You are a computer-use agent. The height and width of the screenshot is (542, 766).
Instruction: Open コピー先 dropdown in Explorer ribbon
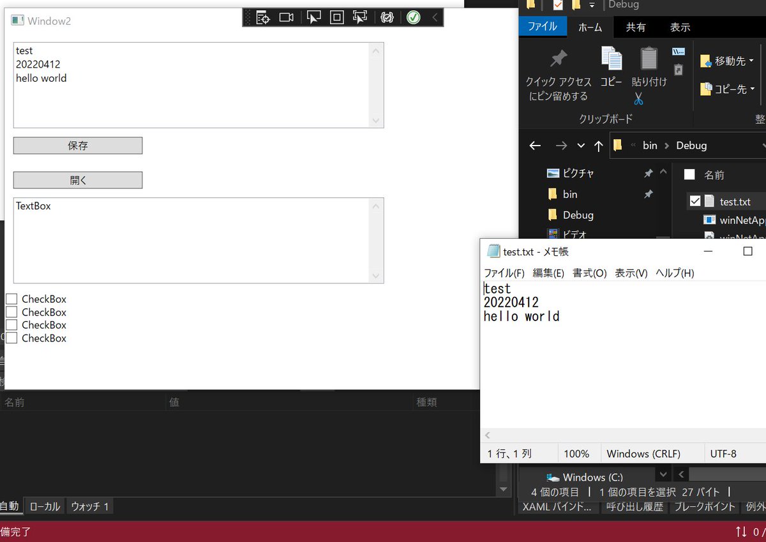(x=728, y=89)
